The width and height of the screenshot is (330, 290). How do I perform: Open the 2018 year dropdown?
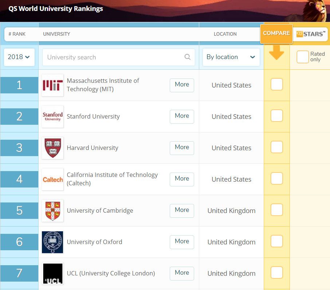click(x=19, y=57)
